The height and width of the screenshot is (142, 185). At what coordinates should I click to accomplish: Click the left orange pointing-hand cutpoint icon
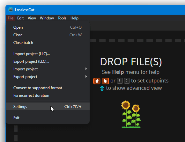[97, 81]
